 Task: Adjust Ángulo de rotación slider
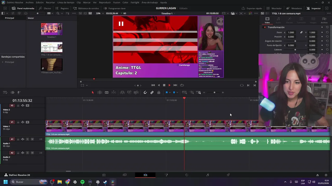pyautogui.click(x=295, y=41)
